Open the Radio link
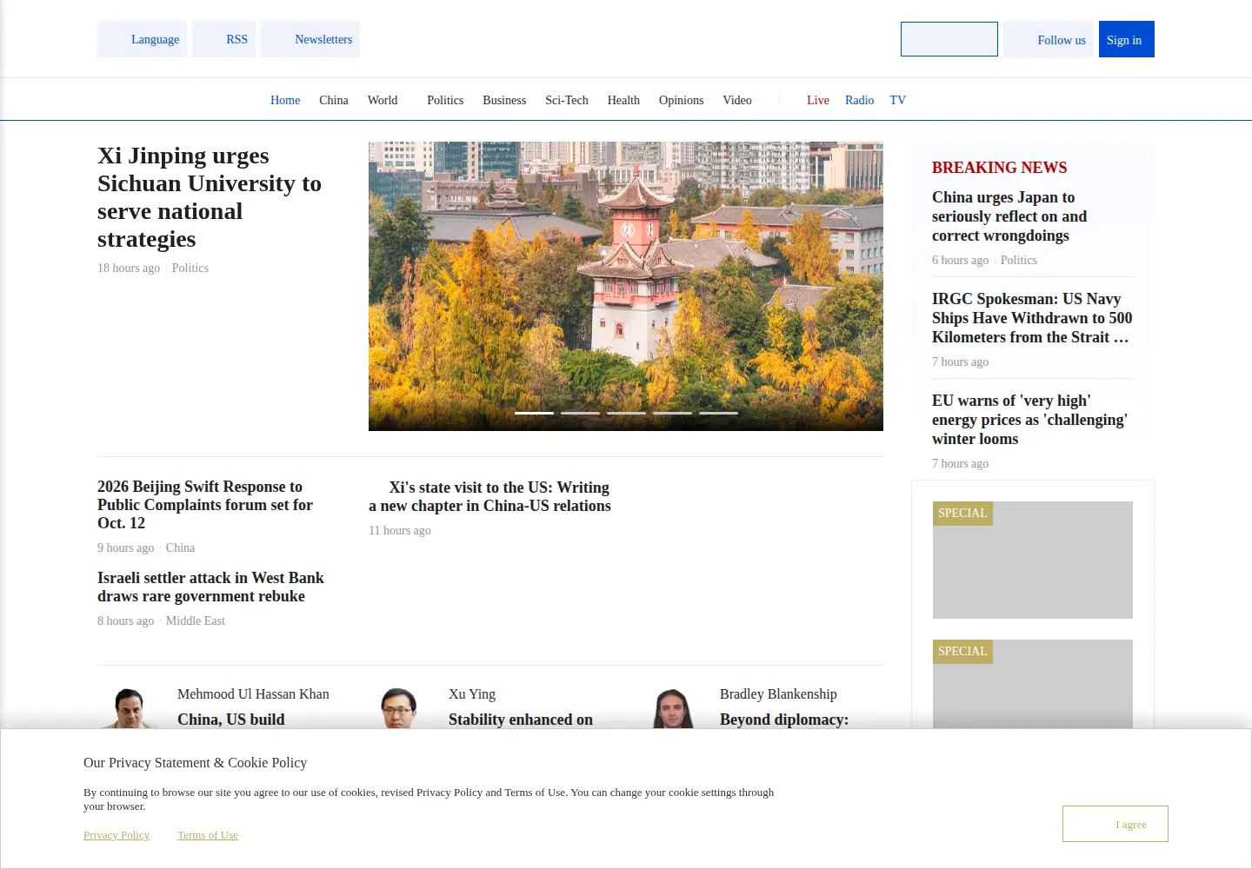This screenshot has width=1252, height=869. [x=860, y=100]
